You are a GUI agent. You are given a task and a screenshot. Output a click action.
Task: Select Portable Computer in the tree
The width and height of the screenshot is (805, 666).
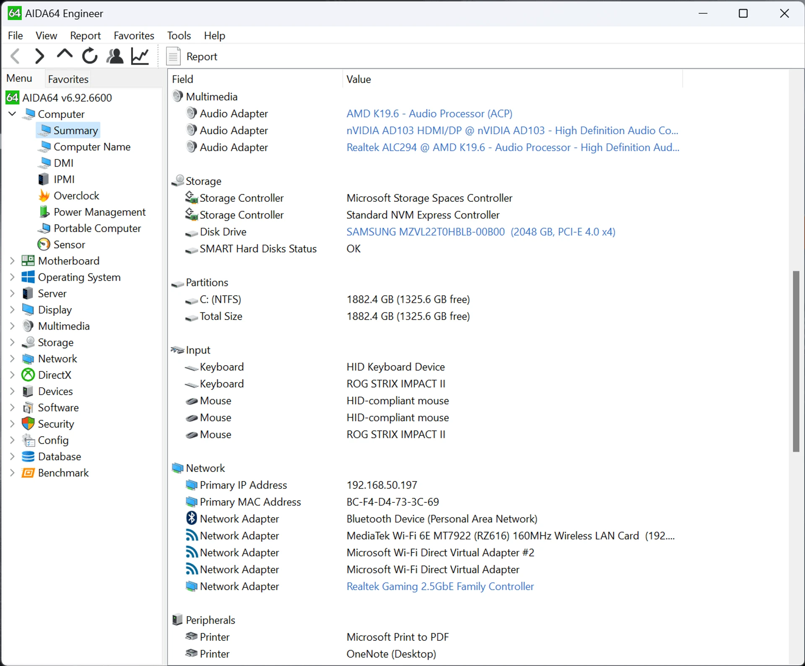(x=97, y=228)
